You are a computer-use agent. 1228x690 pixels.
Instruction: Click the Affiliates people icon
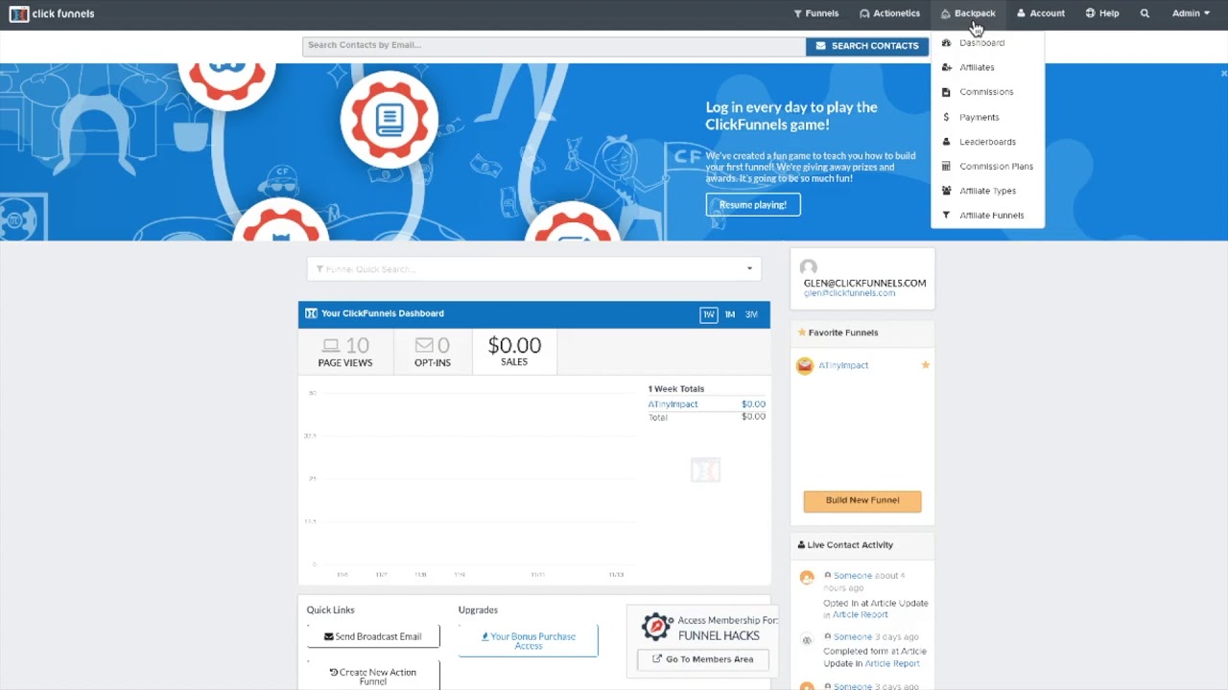pos(946,67)
